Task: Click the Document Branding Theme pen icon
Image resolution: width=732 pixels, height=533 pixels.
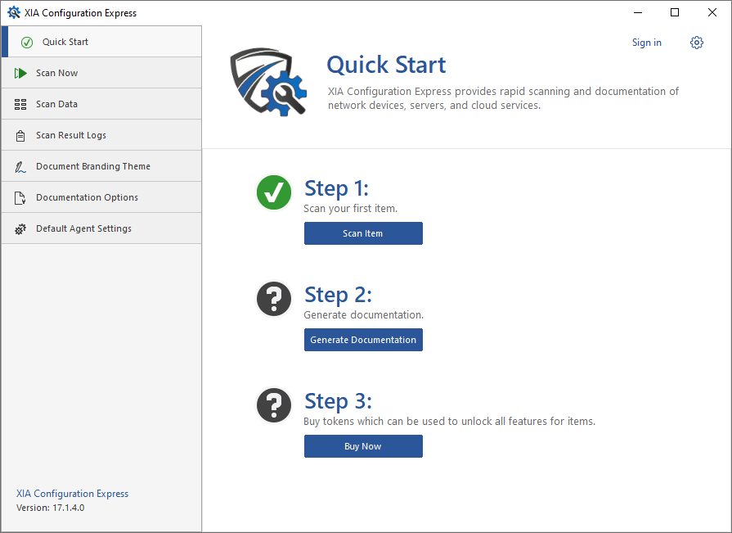Action: 20,167
